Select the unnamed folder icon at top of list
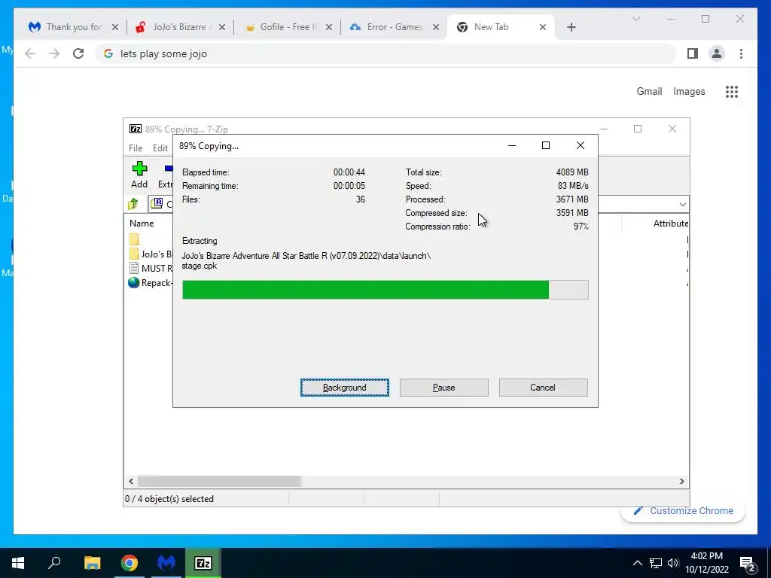The height and width of the screenshot is (578, 771). [134, 239]
